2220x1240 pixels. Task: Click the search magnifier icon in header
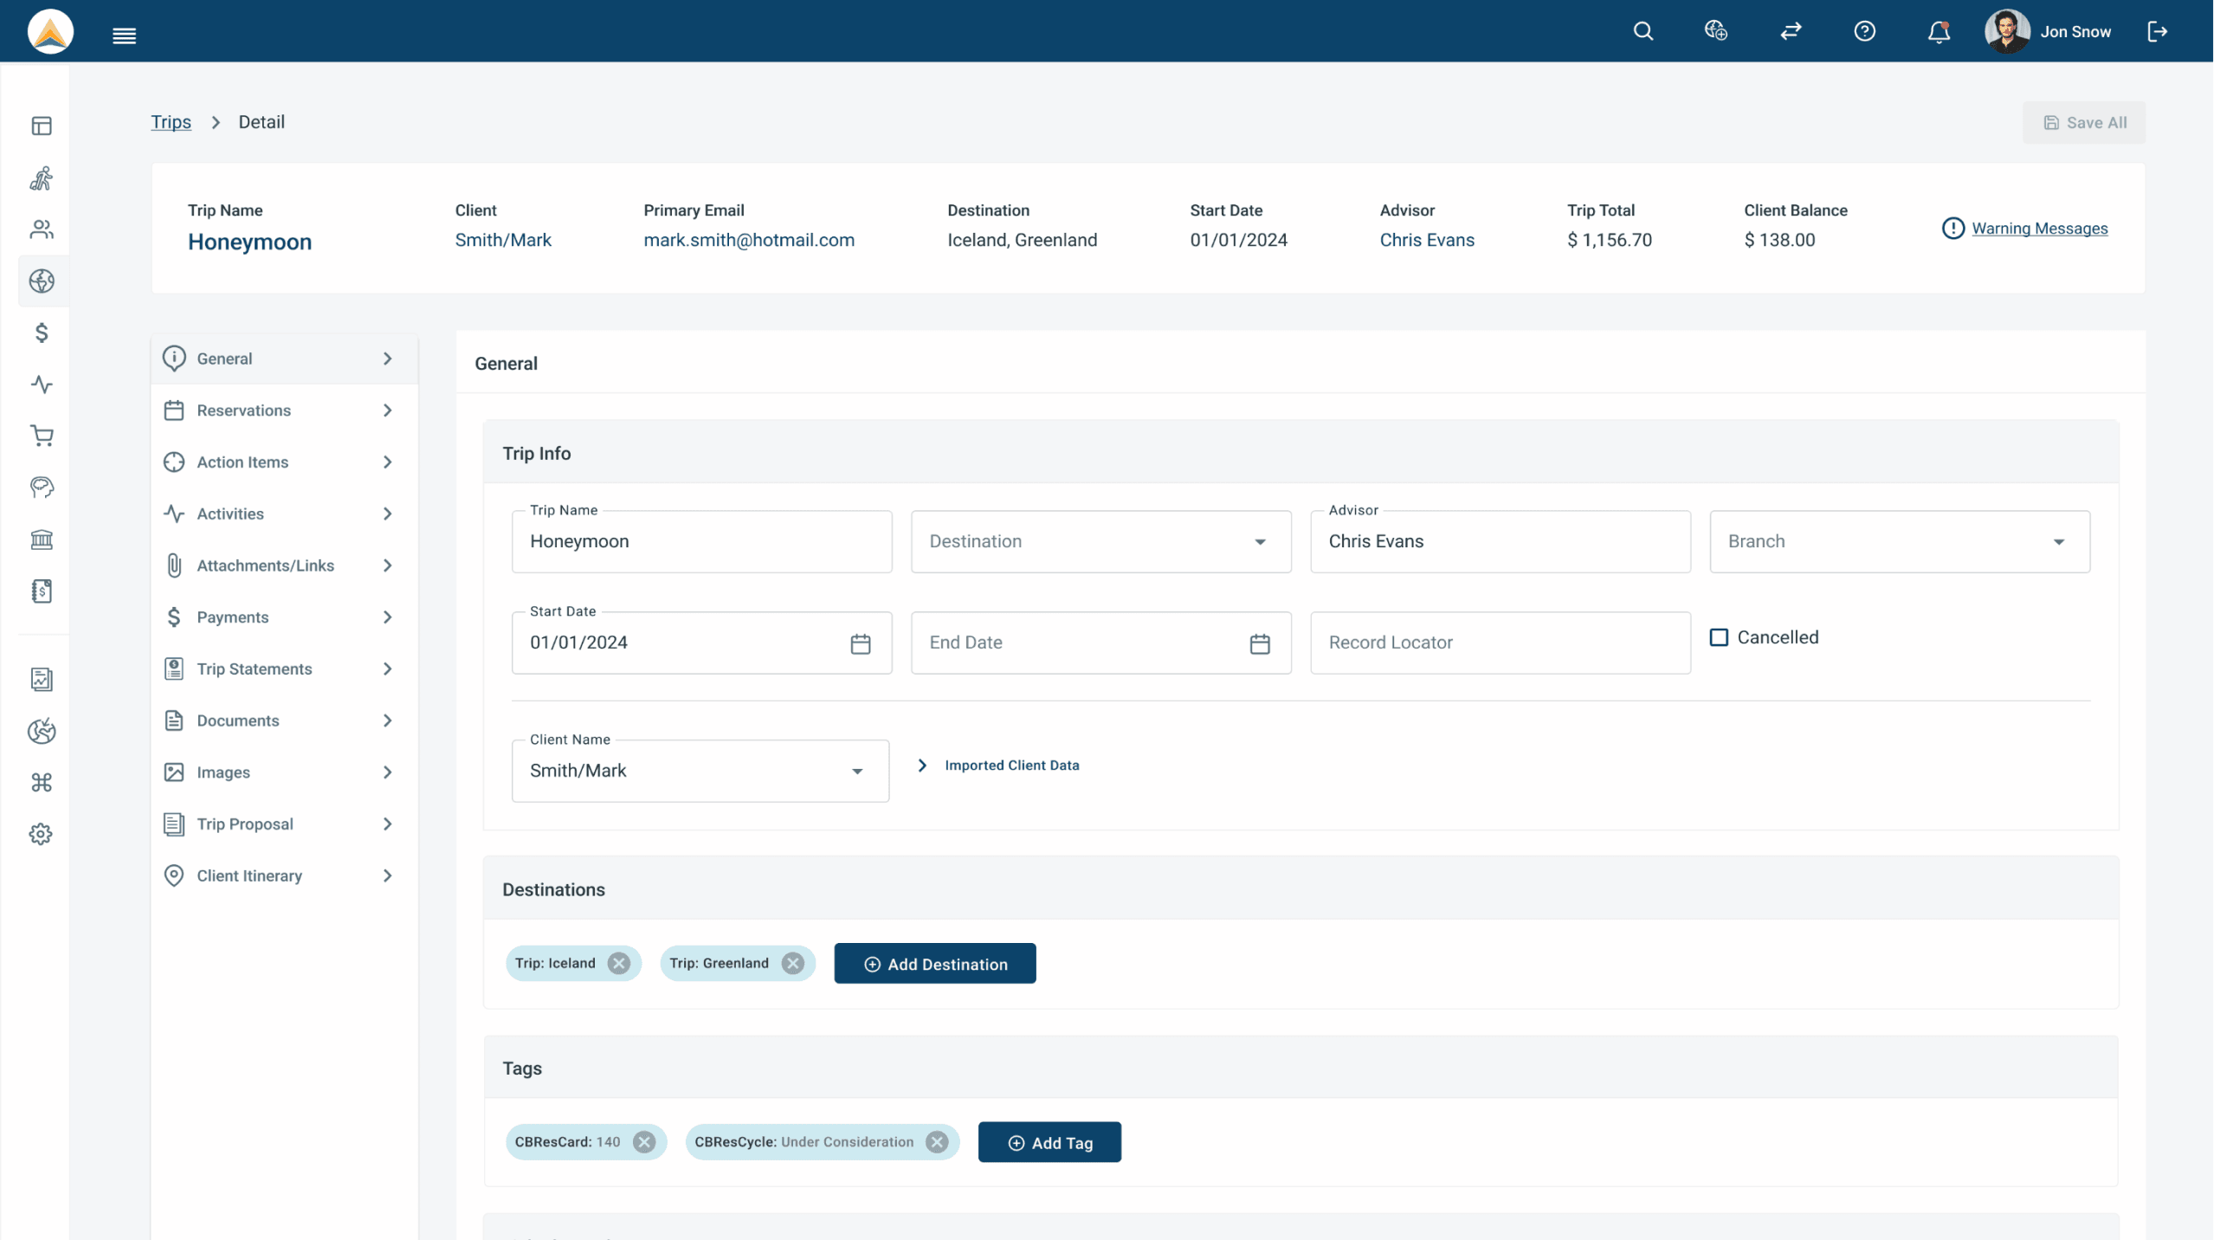(1642, 32)
